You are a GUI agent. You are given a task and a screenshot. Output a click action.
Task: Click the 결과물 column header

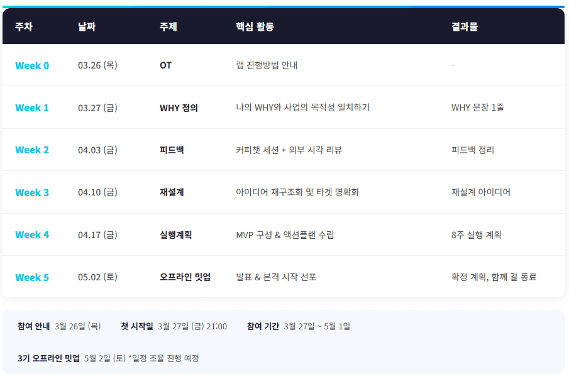coord(464,27)
